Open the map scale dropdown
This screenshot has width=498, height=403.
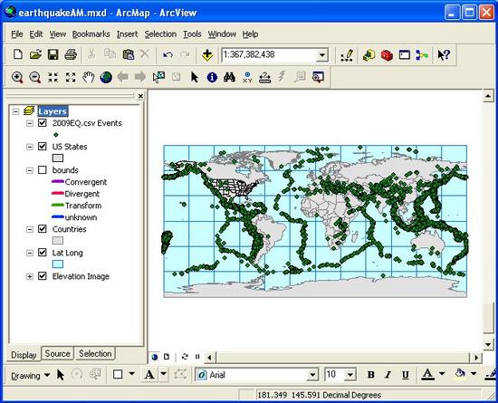point(321,55)
